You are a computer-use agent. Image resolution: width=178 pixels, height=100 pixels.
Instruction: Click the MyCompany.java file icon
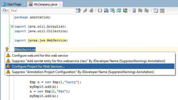(x=30, y=4)
